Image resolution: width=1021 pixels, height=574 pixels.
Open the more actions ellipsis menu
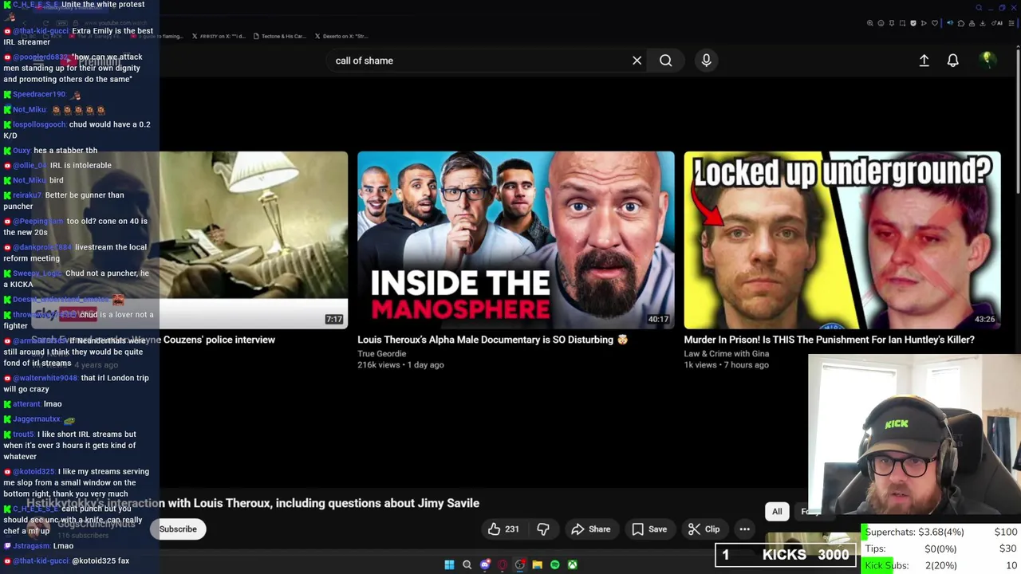(x=744, y=529)
